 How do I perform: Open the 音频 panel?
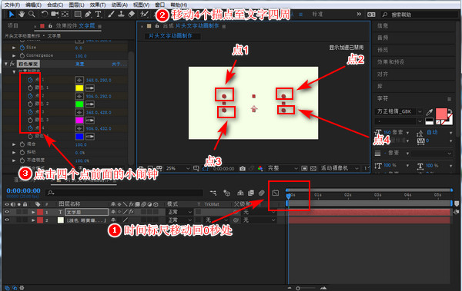coord(383,38)
